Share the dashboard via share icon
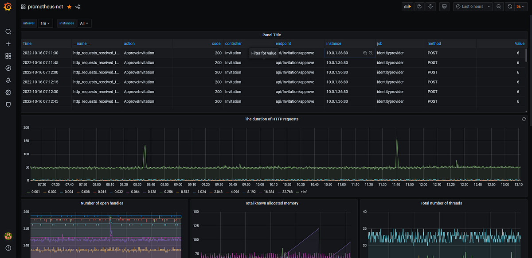Viewport: 532px width, 258px height. coord(78,7)
